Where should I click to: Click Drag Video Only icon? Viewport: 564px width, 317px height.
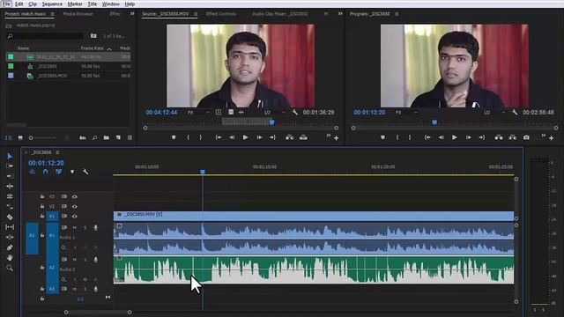[231, 112]
